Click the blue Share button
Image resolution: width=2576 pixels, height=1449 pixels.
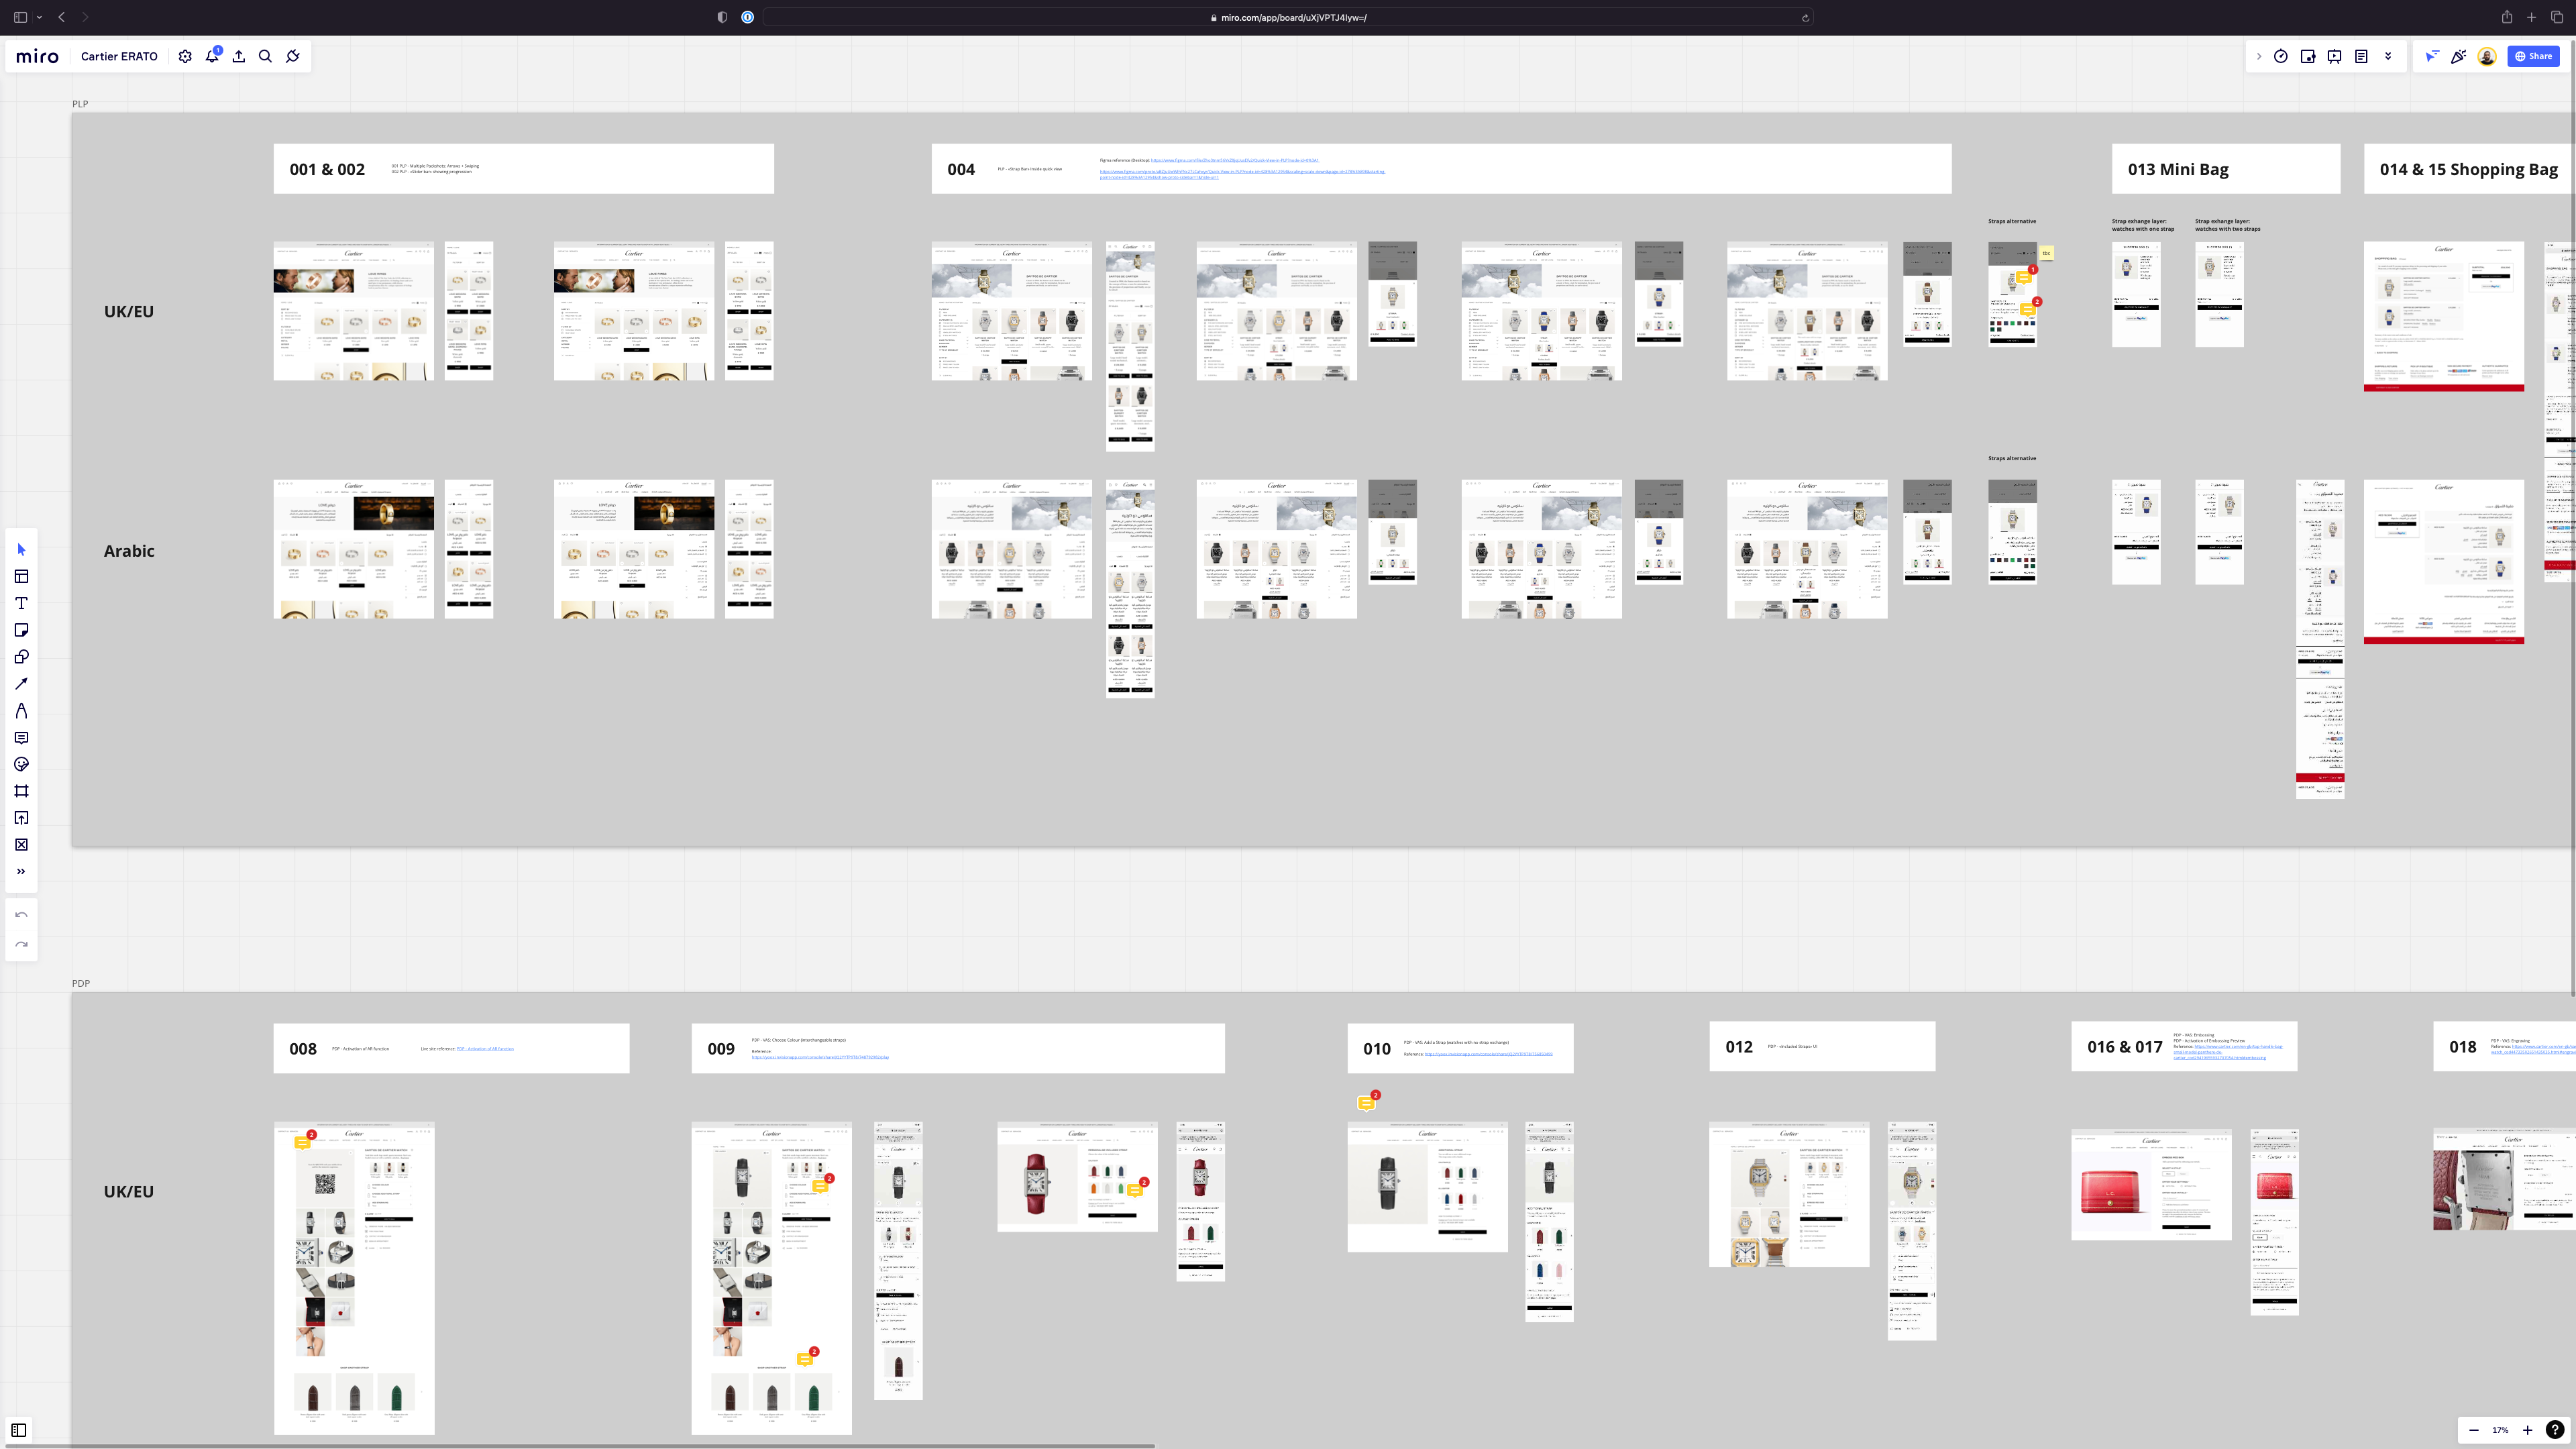tap(2533, 57)
